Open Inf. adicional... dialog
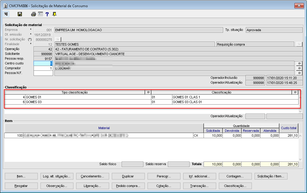 (199, 176)
